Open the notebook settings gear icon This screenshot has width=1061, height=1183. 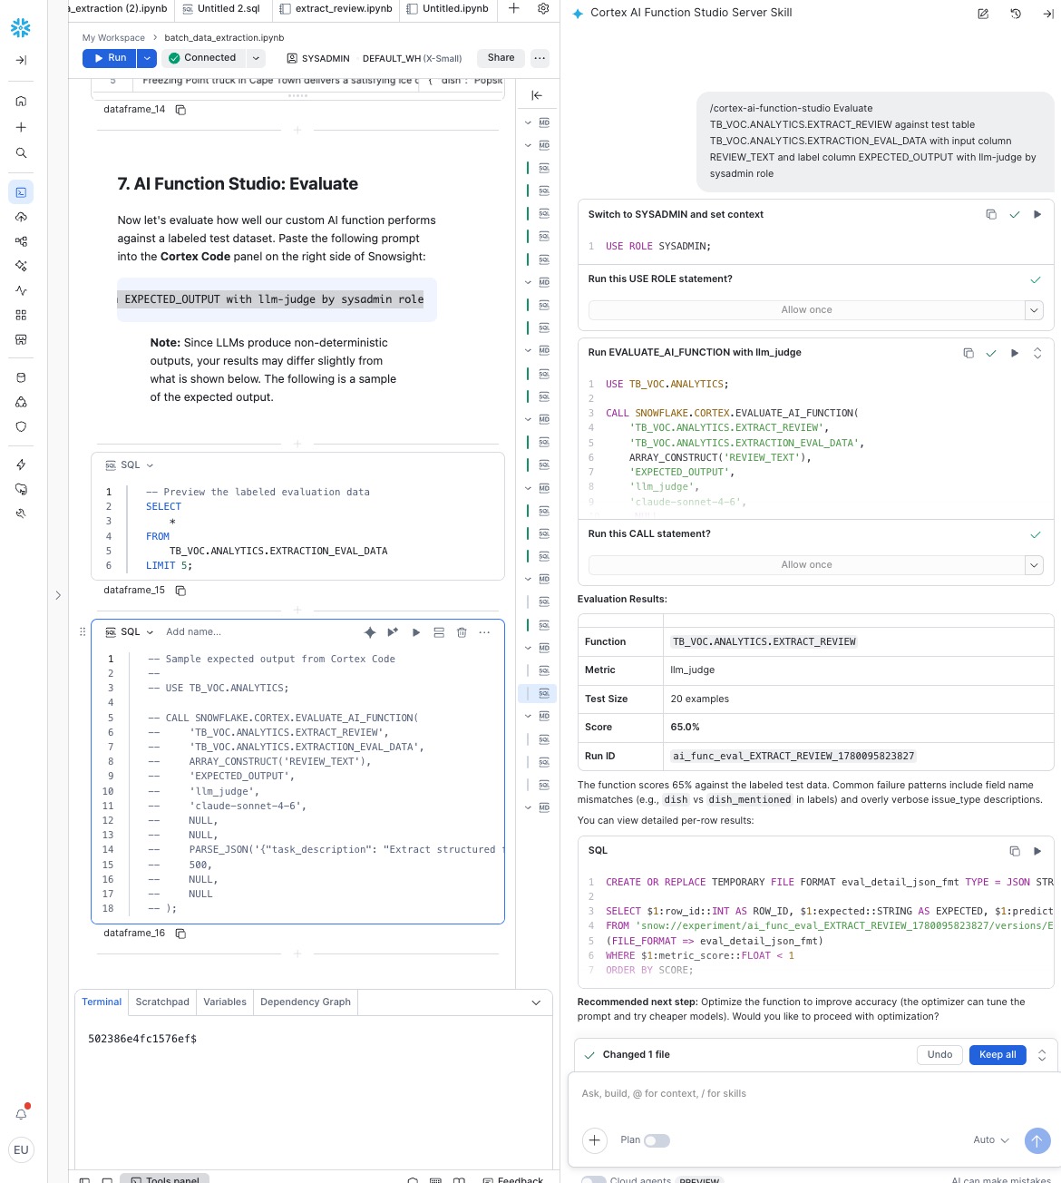pyautogui.click(x=543, y=8)
